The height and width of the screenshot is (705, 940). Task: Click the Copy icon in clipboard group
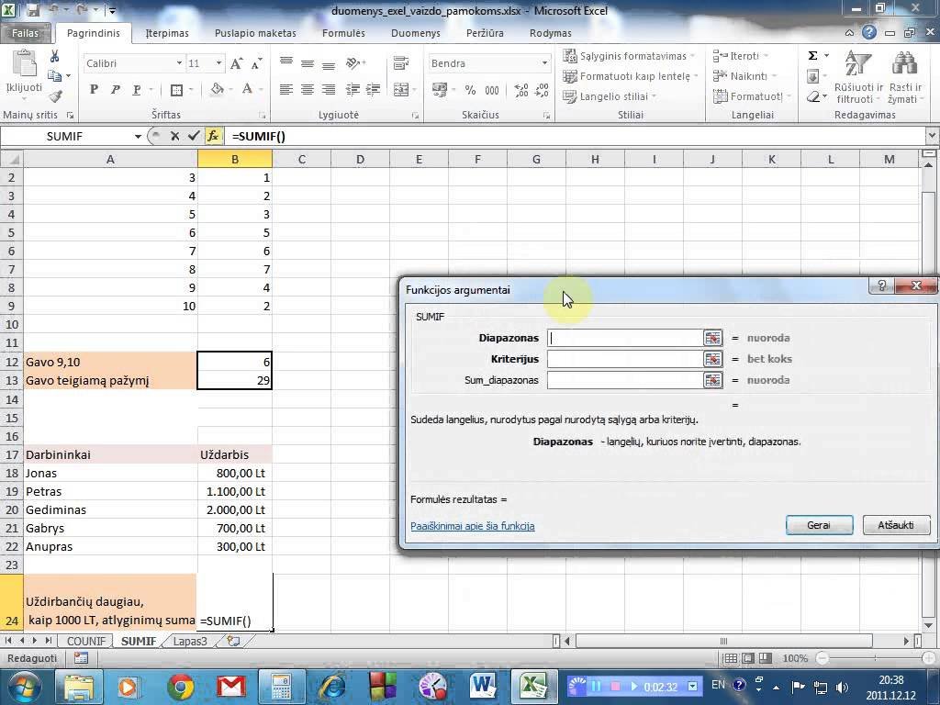pos(54,75)
